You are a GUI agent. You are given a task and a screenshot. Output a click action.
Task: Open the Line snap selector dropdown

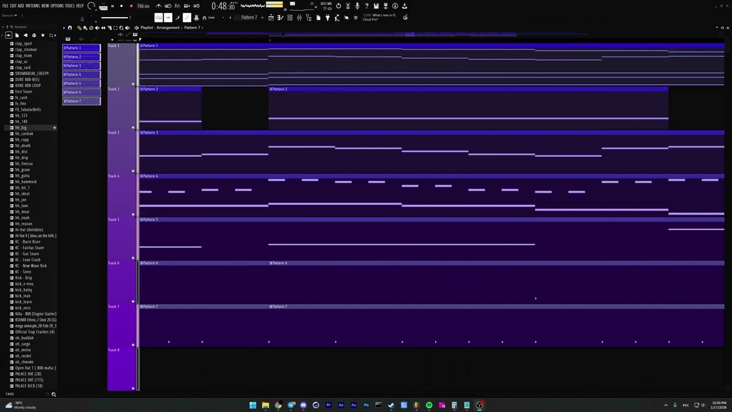211,18
